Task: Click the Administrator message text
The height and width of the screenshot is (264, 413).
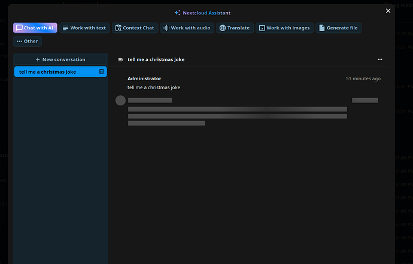Action: coord(154,87)
